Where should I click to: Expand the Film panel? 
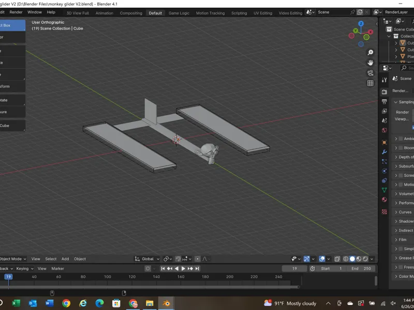[x=396, y=240]
